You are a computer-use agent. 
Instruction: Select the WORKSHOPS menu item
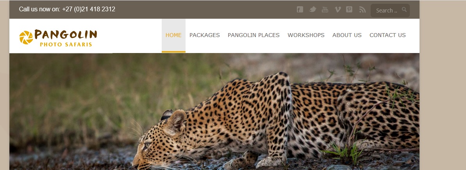point(306,35)
